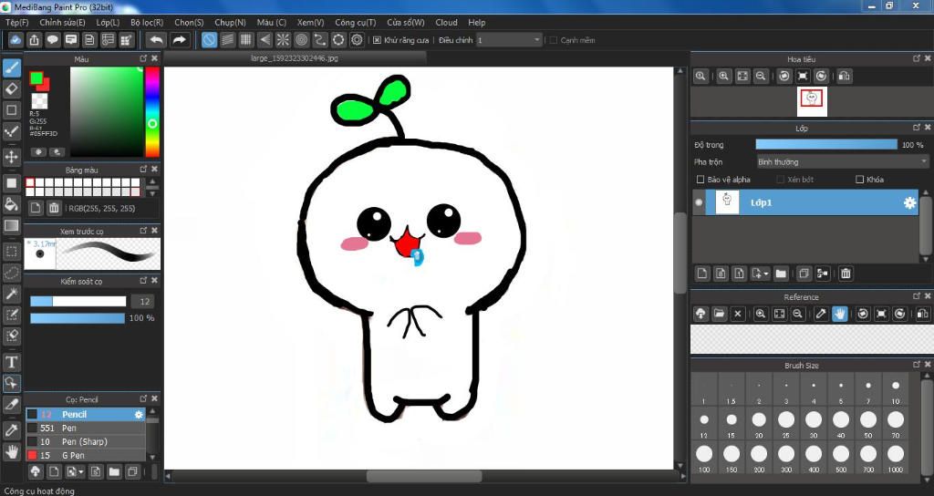Viewport: 934px width, 496px height.
Task: Toggle Khử răng cưa checkbox
Action: point(377,40)
